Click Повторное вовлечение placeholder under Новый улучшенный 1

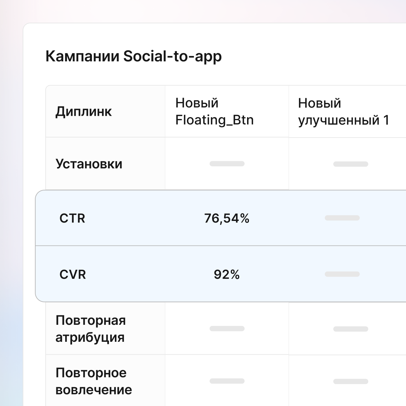click(351, 381)
